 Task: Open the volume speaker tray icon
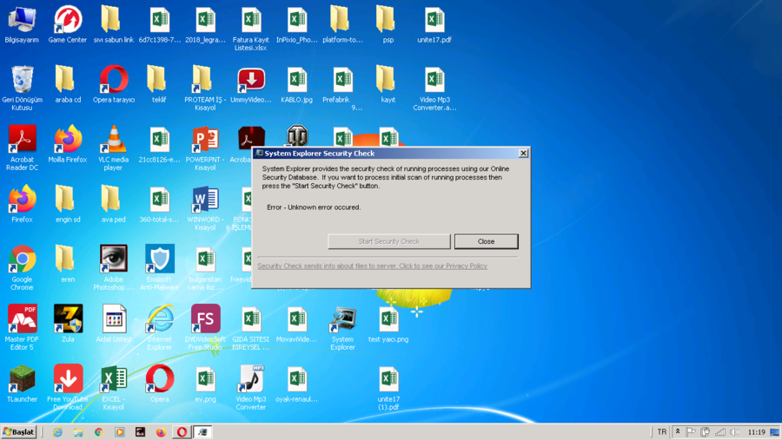click(x=734, y=432)
